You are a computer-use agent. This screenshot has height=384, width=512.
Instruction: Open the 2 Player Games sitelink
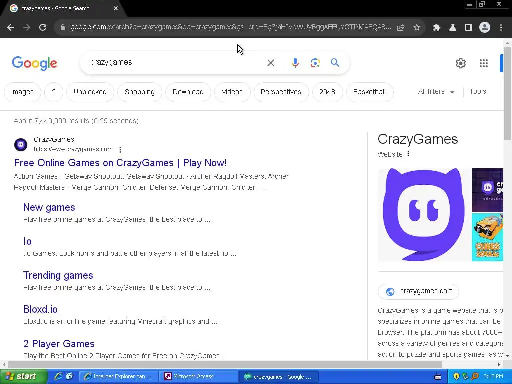(x=59, y=344)
